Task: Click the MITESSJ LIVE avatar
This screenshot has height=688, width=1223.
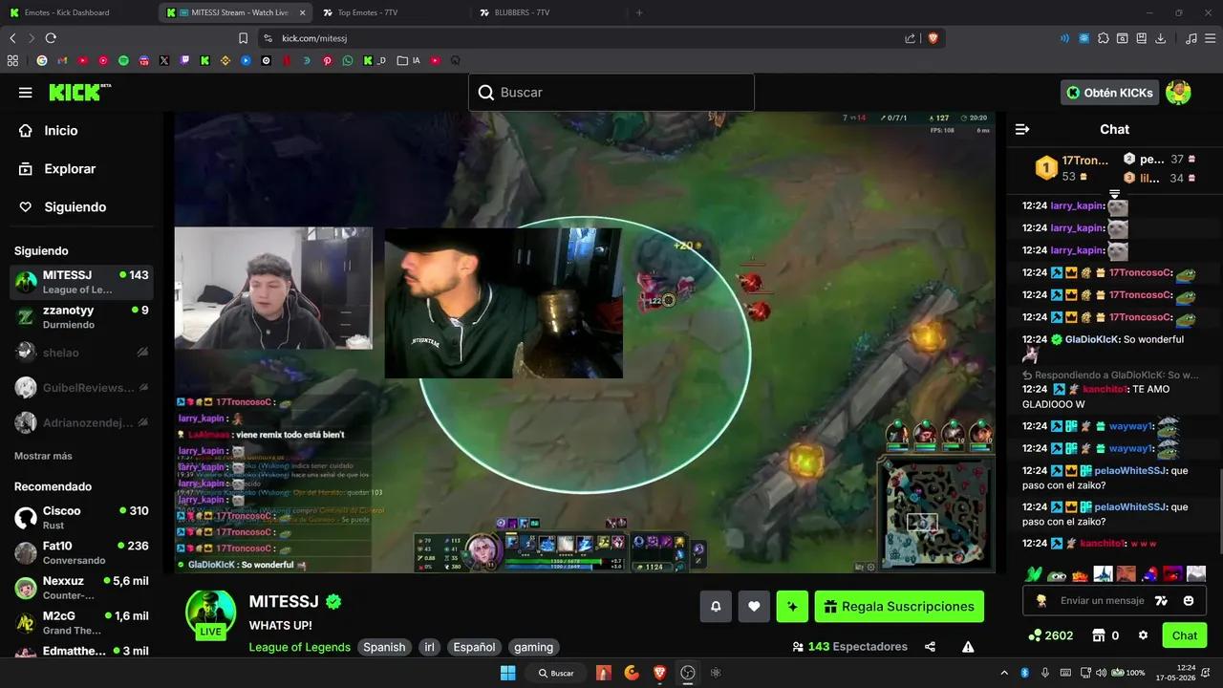Action: [210, 614]
